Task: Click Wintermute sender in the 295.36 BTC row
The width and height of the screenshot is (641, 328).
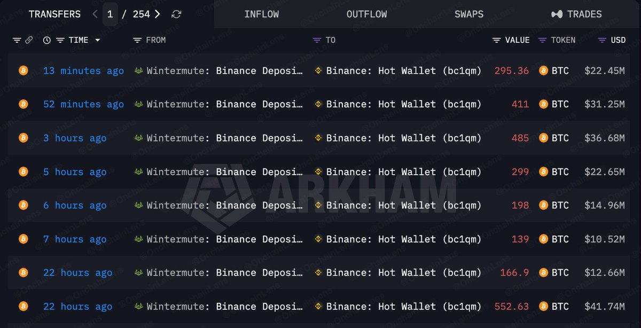Action: tap(218, 71)
